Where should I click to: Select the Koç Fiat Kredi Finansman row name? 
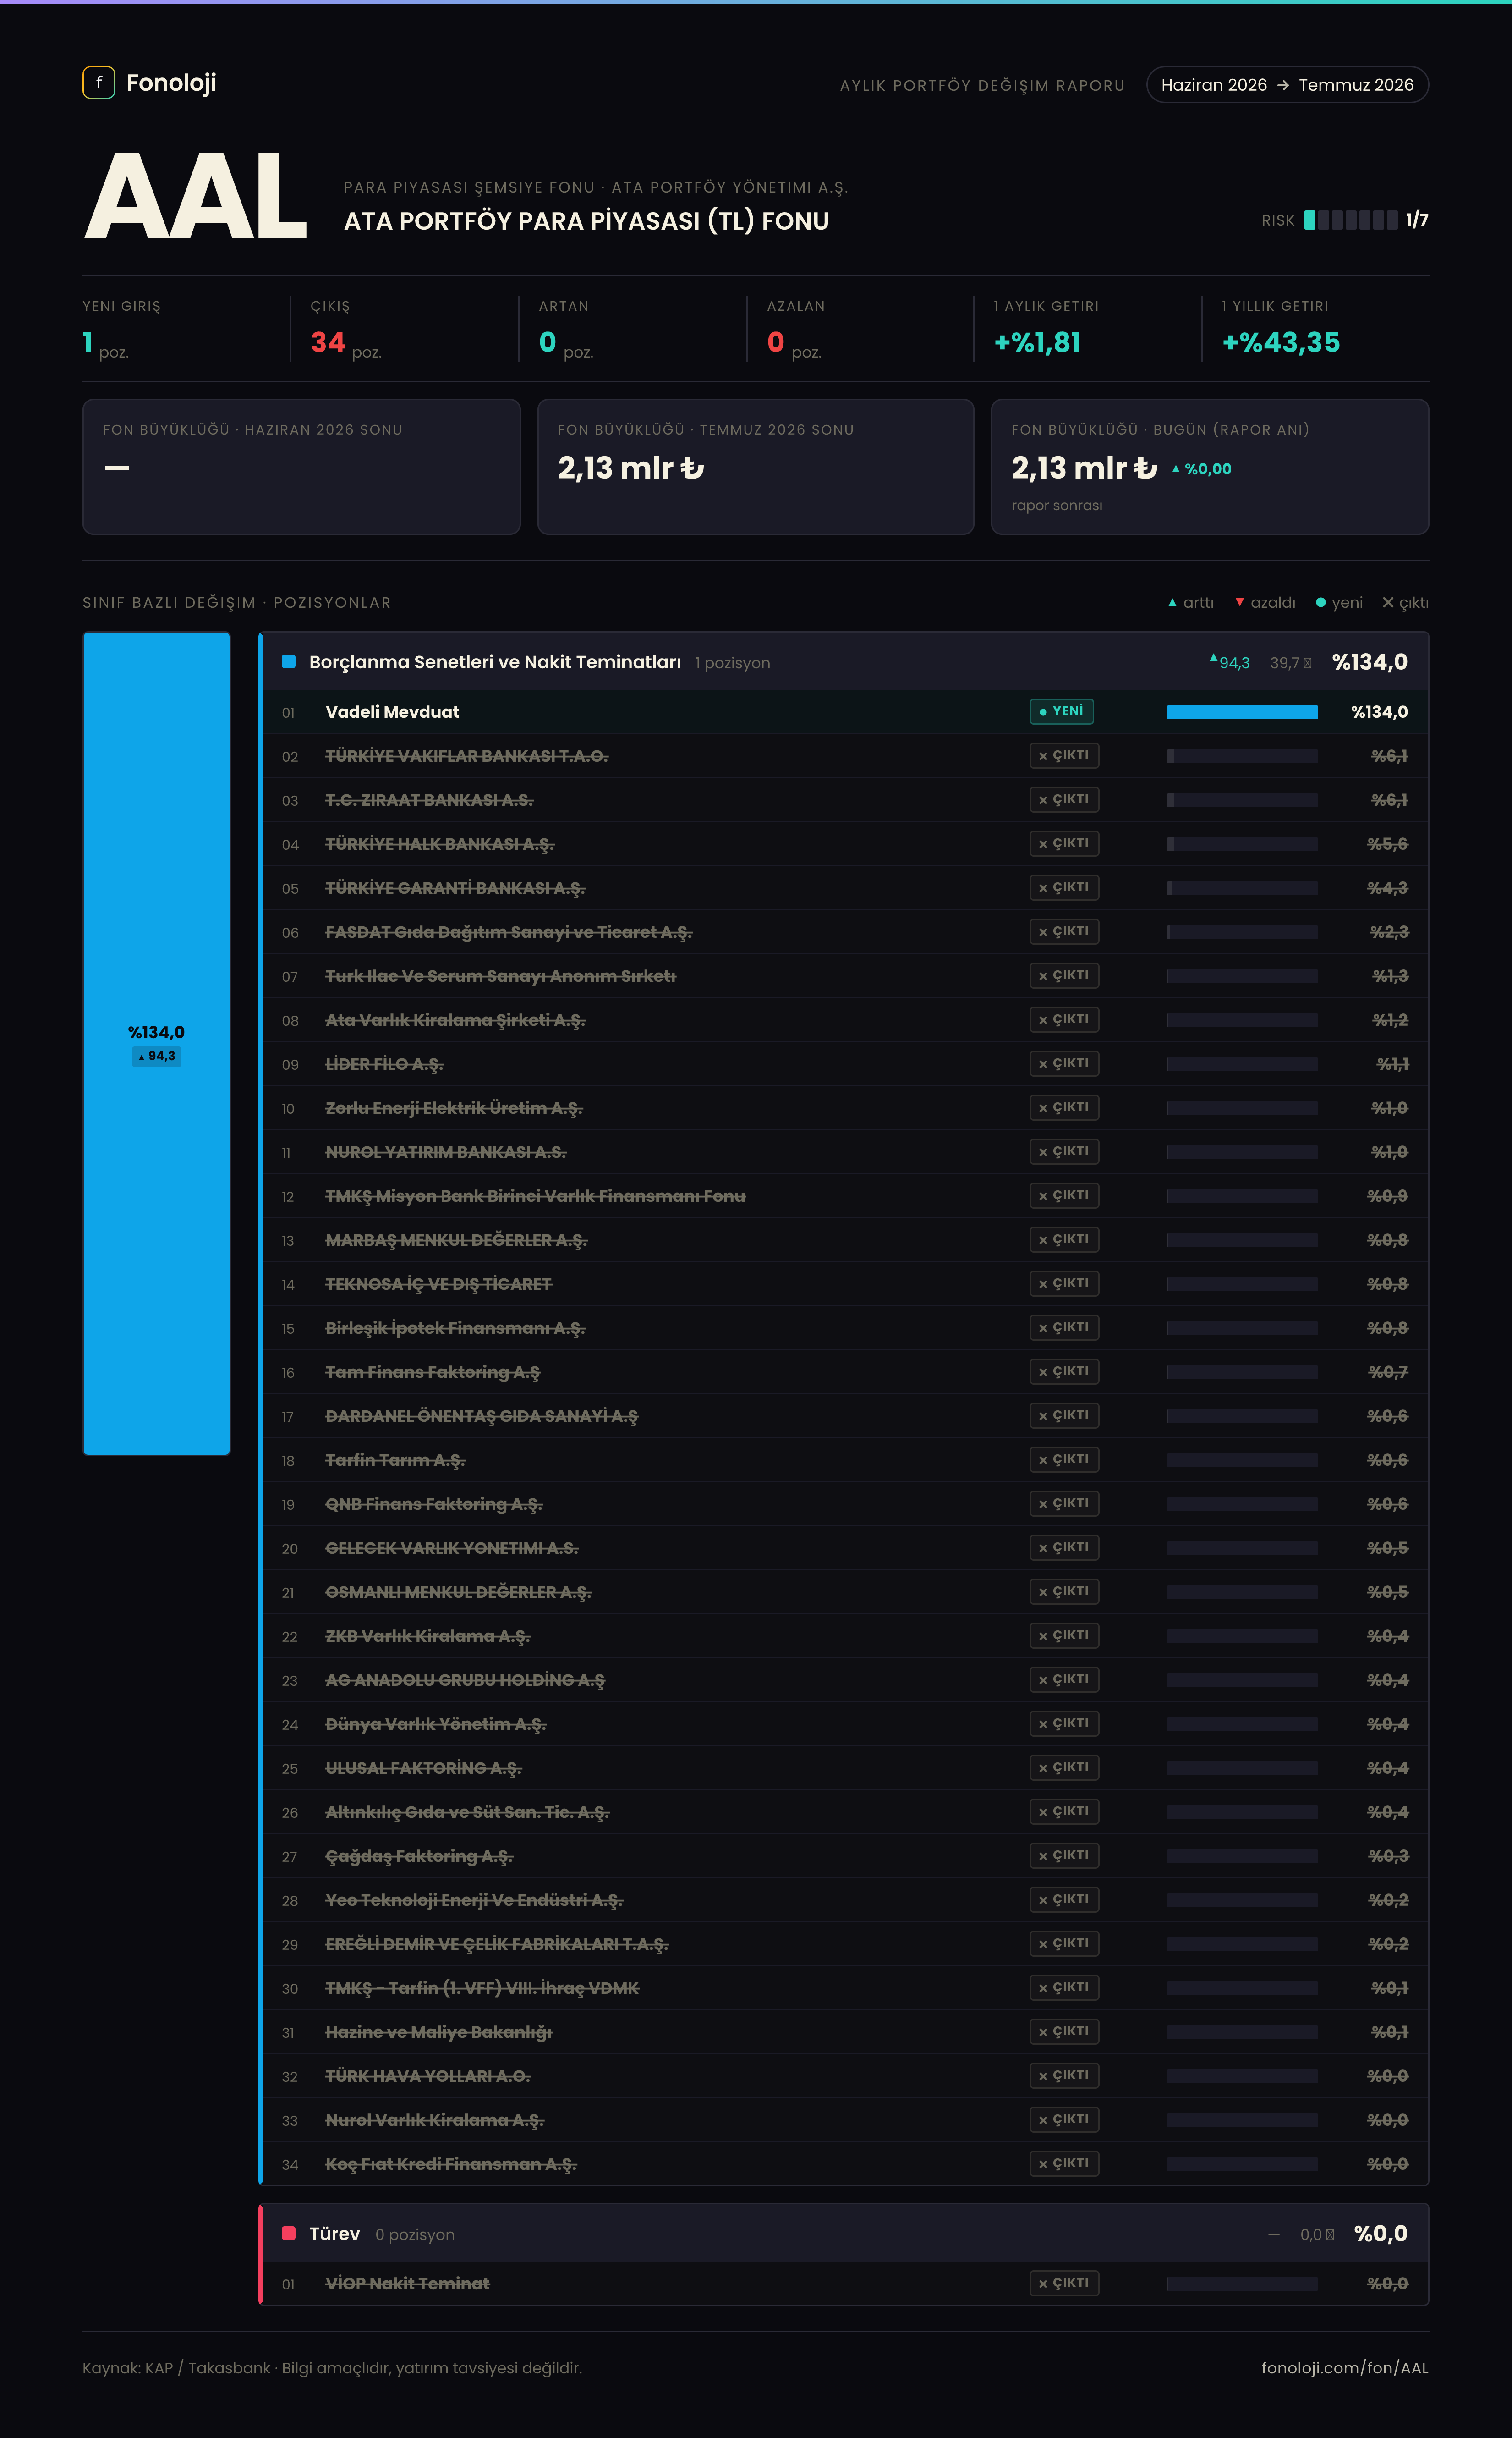pos(451,2165)
